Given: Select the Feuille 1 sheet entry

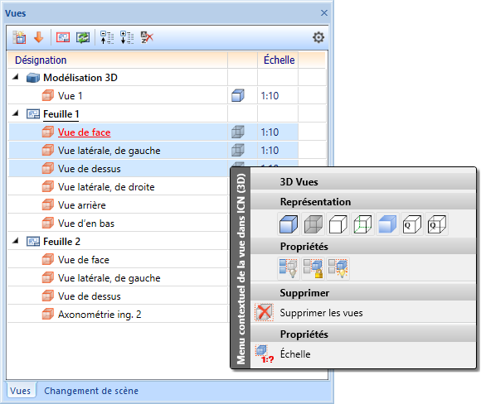Looking at the screenshot, I should (x=61, y=114).
